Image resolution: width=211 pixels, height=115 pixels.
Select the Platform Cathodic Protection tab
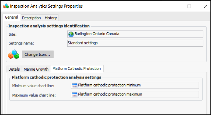point(77,69)
